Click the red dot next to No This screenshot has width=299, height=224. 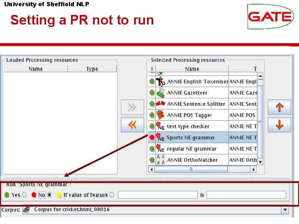[34, 195]
